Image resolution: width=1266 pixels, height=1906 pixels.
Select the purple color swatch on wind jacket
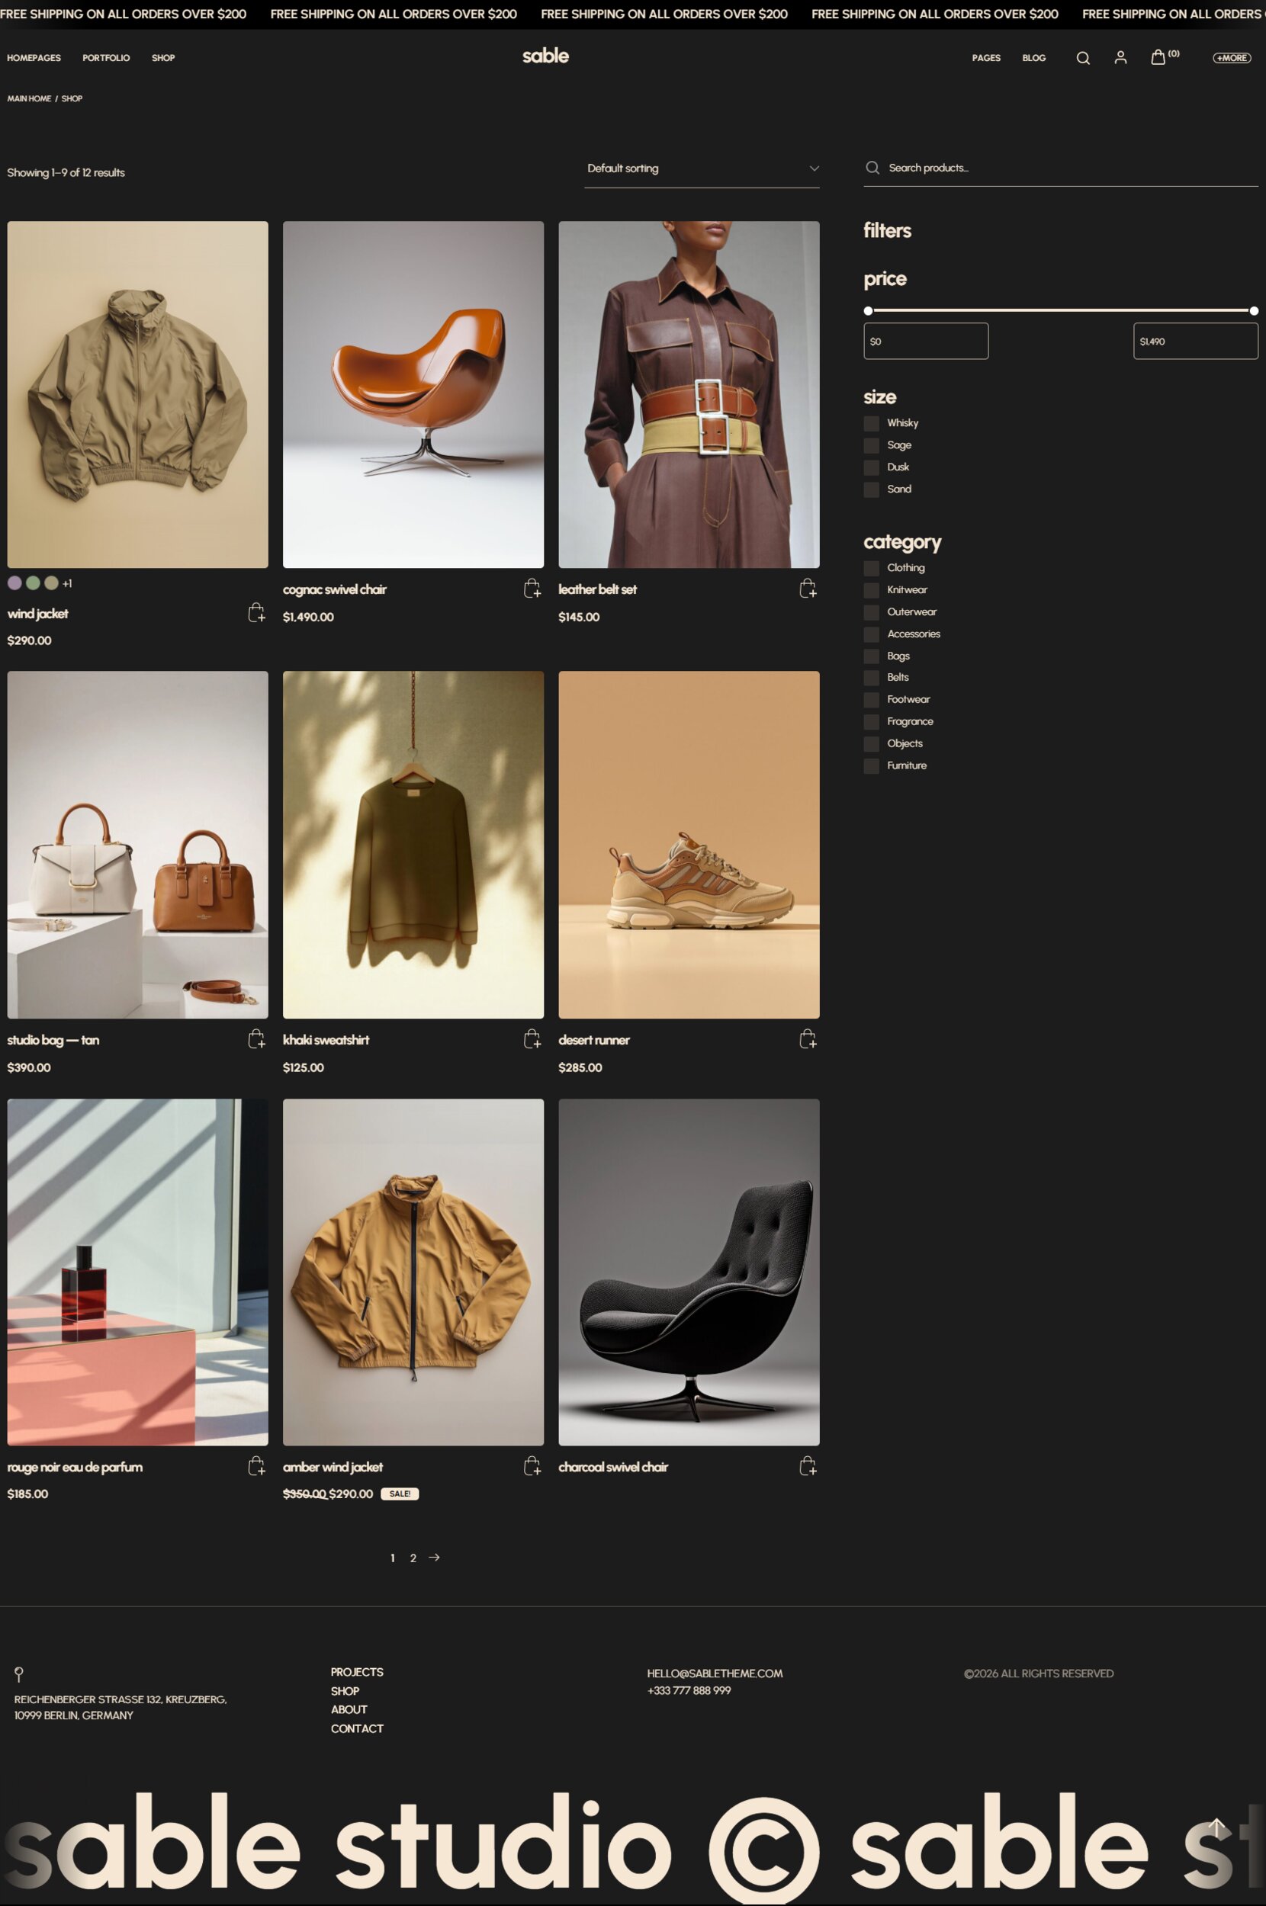pyautogui.click(x=14, y=582)
